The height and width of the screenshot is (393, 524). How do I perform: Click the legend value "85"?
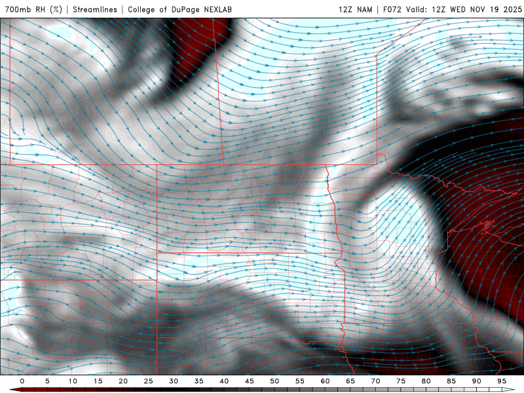tap(451, 381)
